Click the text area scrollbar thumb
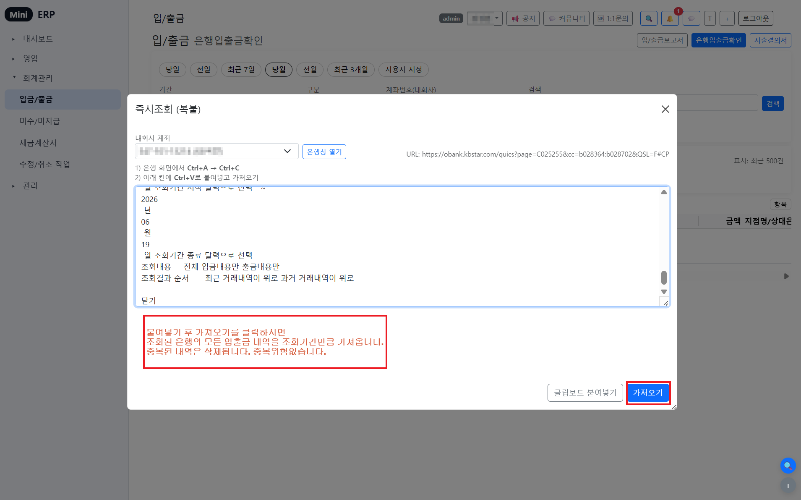Image resolution: width=801 pixels, height=500 pixels. tap(664, 277)
